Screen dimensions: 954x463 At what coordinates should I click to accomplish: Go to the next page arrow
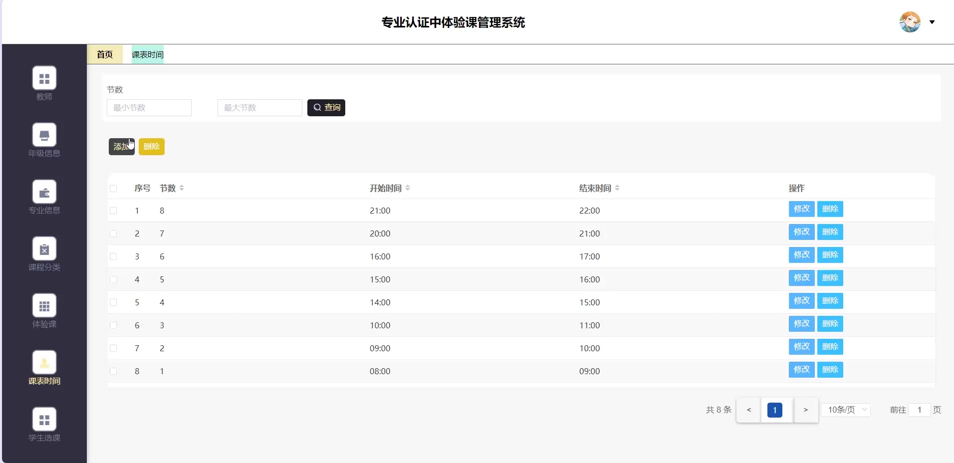[806, 410]
